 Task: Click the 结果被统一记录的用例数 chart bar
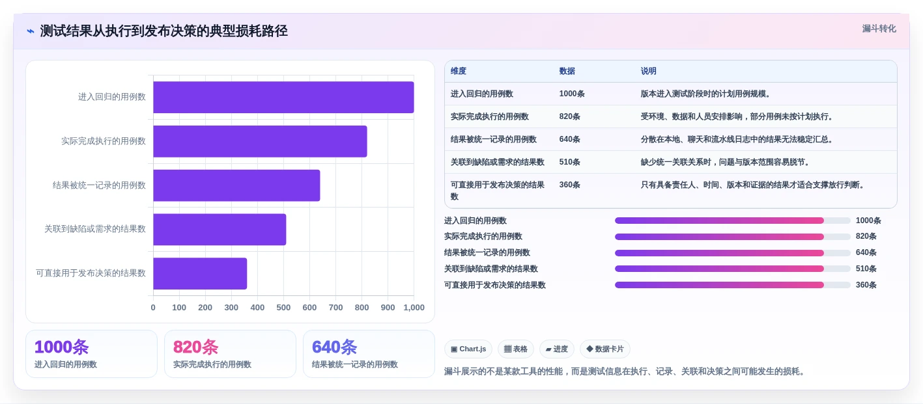point(236,185)
